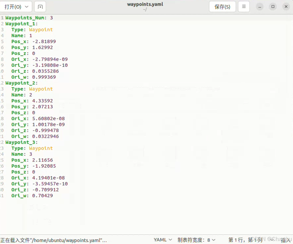Open the hamburger main menu
293x244 pixels.
[244, 6]
